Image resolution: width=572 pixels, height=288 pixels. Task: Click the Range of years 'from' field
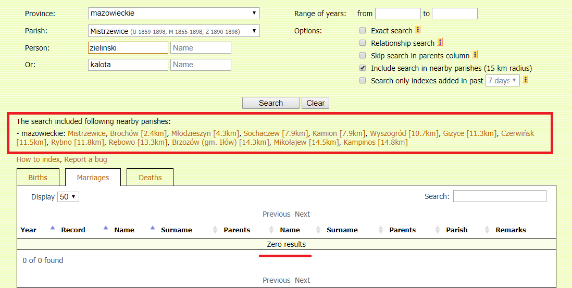pos(397,14)
